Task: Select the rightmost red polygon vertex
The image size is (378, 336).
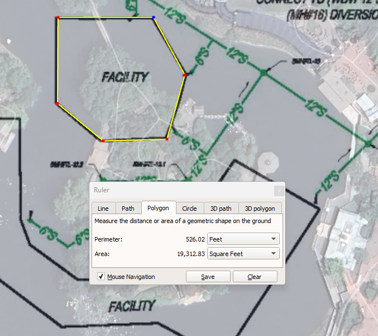Action: coord(184,75)
